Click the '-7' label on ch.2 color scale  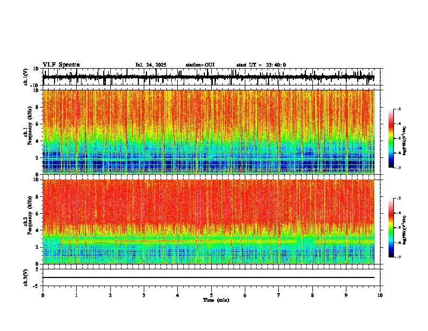pyautogui.click(x=398, y=257)
